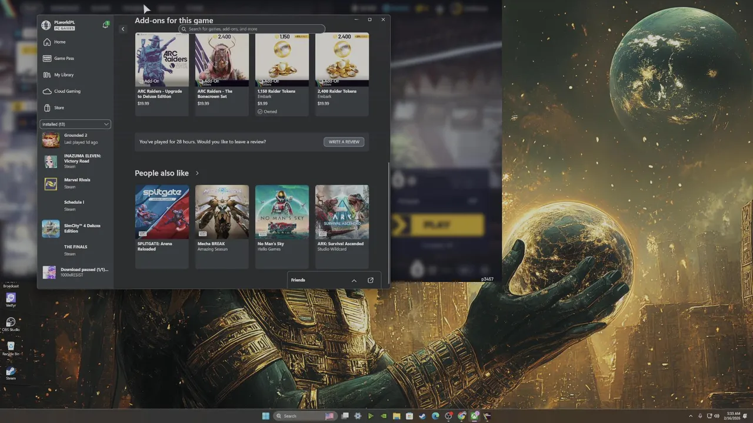Open the Windows Start menu
This screenshot has width=753, height=423.
(266, 416)
